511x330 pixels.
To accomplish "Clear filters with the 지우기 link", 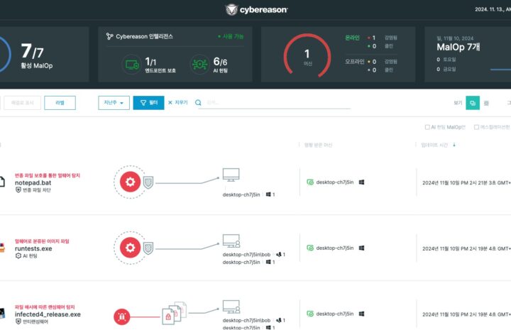I will tap(178, 103).
